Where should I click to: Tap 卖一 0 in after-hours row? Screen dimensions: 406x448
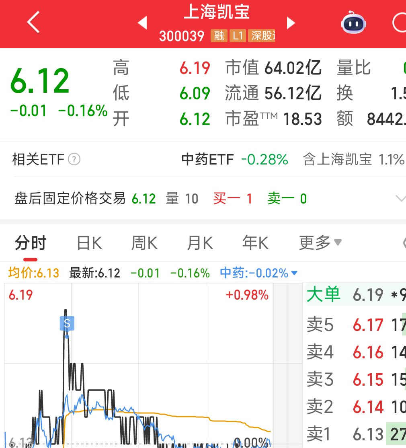(287, 199)
